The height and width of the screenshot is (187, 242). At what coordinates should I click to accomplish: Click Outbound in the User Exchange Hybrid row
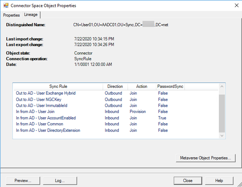coord(113,93)
